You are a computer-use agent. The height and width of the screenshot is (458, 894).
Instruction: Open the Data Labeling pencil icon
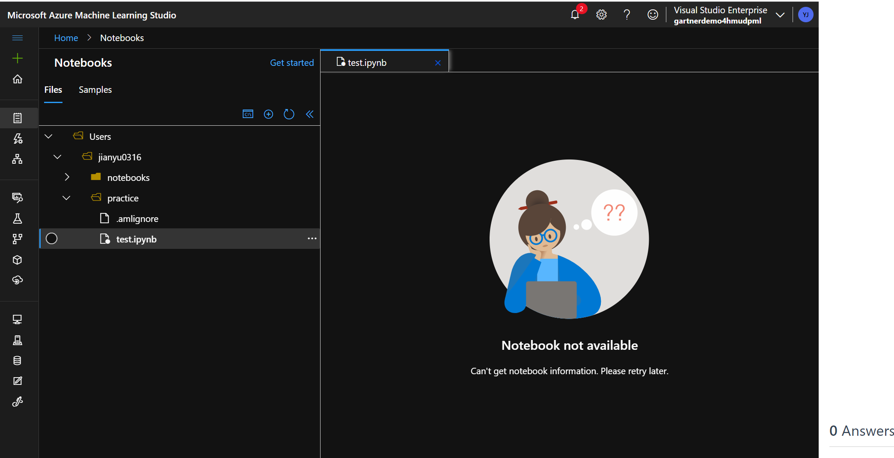pos(18,381)
